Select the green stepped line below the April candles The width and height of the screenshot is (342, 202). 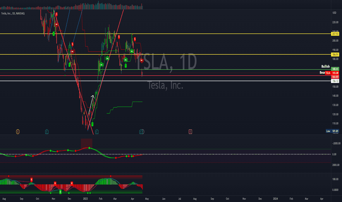coord(124,107)
